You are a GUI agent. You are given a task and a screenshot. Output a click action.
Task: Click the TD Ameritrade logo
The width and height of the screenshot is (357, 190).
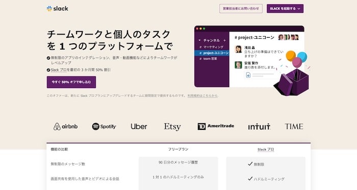(216, 126)
